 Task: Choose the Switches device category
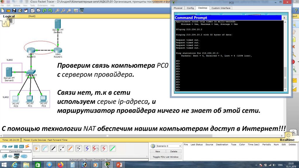10,147
